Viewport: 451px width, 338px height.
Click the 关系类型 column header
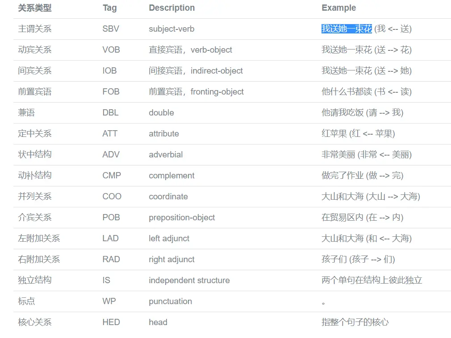[x=34, y=8]
